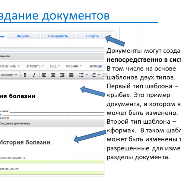Align text to the right
The height and width of the screenshot is (181, 181).
(62, 75)
